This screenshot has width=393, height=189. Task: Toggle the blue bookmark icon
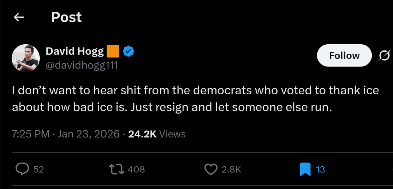[x=305, y=169]
